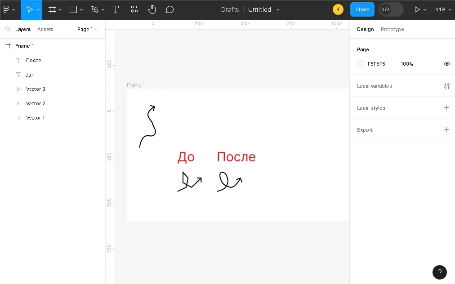Select the Vector 2 layer

[36, 103]
